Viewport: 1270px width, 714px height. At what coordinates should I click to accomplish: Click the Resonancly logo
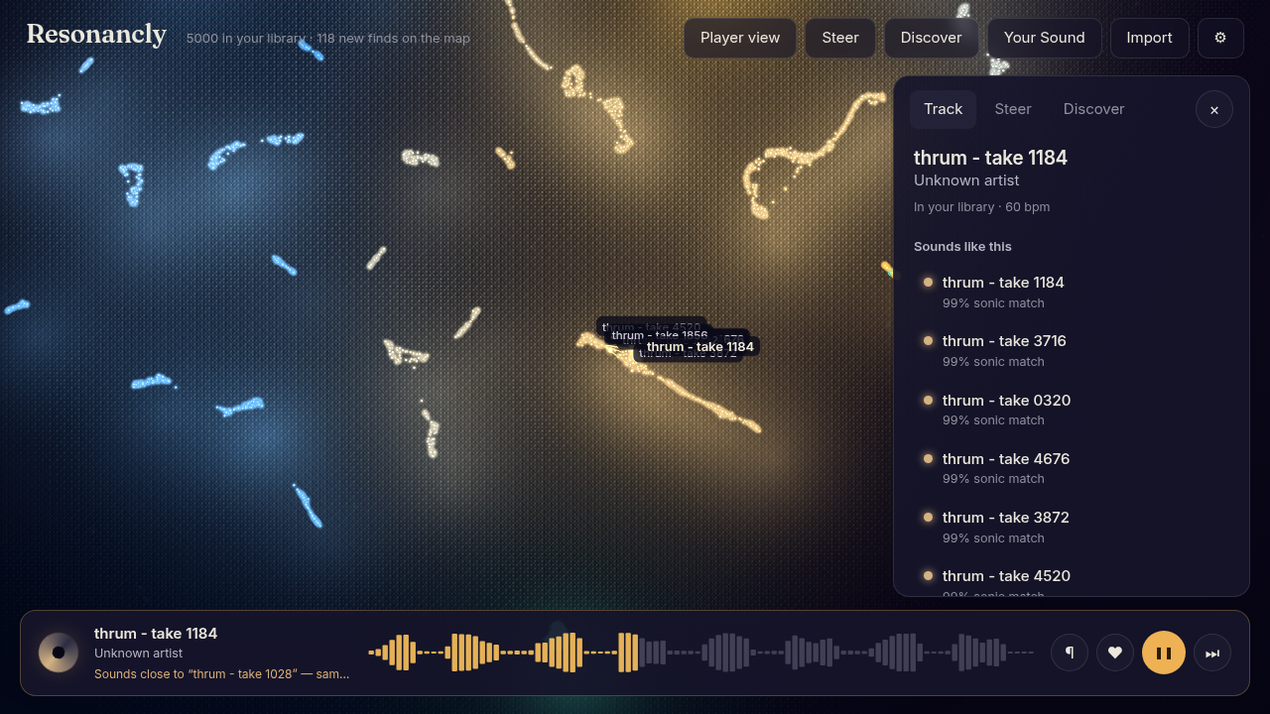point(96,35)
